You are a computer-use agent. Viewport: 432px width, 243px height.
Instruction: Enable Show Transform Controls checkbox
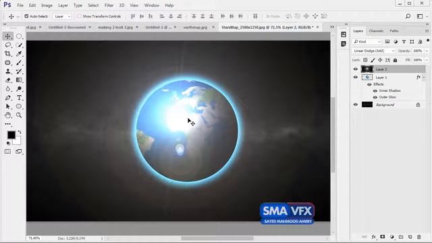tap(80, 16)
